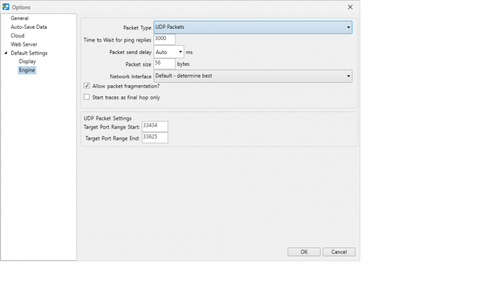The image size is (503, 282).
Task: Select Web Server in sidebar
Action: 25,44
